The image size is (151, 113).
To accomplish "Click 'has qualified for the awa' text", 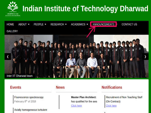I will click(84, 101).
